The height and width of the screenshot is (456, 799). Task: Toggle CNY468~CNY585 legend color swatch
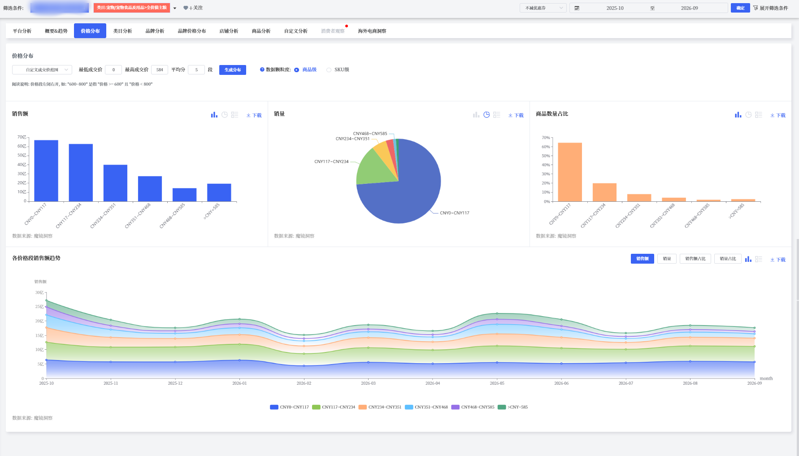point(456,407)
